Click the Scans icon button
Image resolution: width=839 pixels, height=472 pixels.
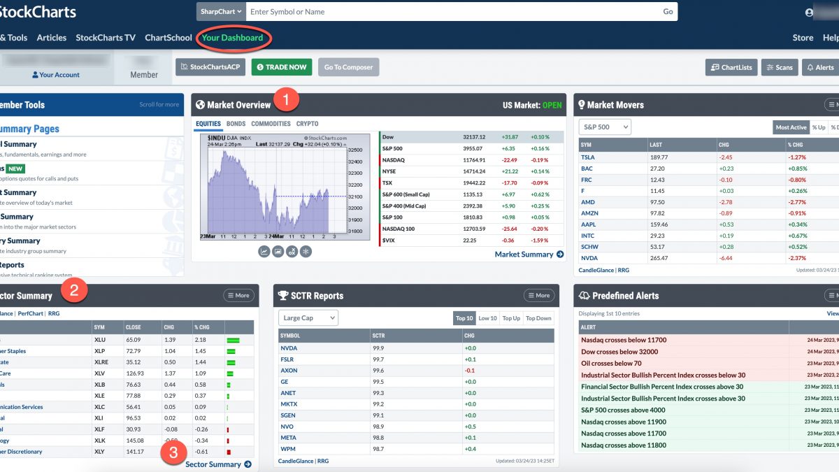[780, 67]
